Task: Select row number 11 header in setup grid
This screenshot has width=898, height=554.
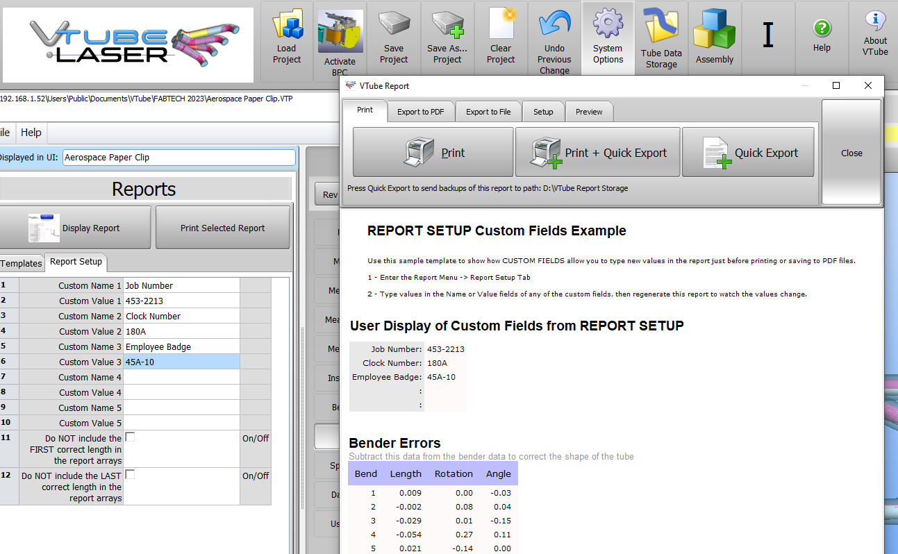Action: [x=8, y=449]
